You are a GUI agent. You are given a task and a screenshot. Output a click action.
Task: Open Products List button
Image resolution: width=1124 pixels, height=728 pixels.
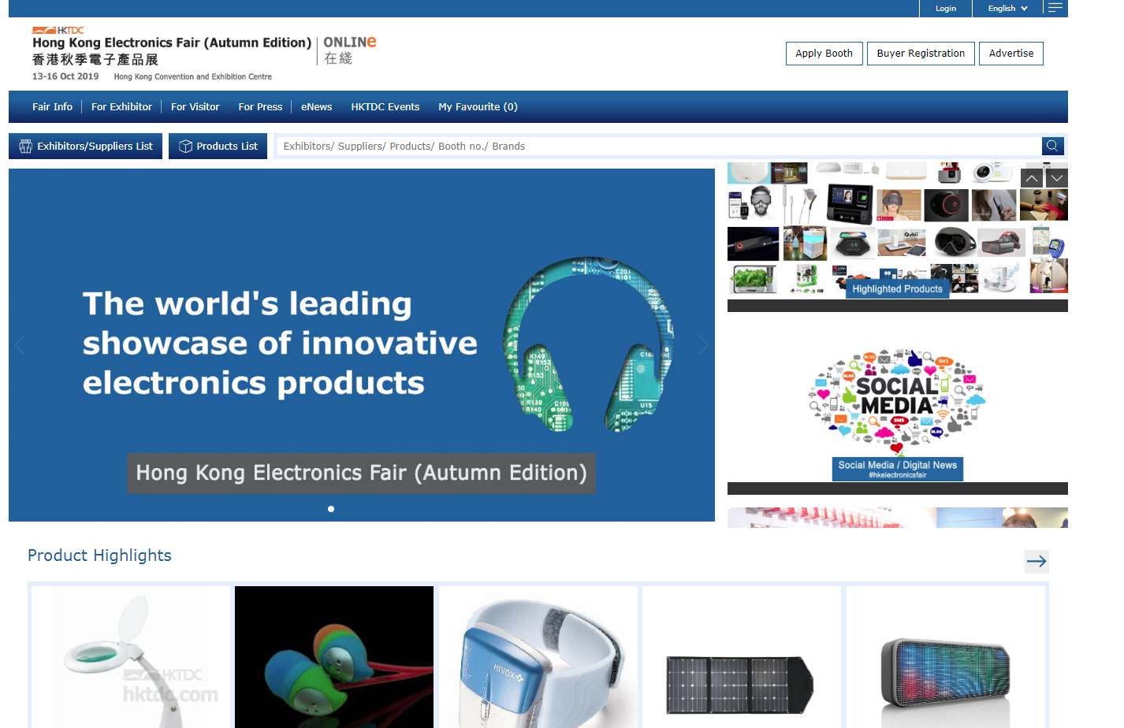pos(218,146)
